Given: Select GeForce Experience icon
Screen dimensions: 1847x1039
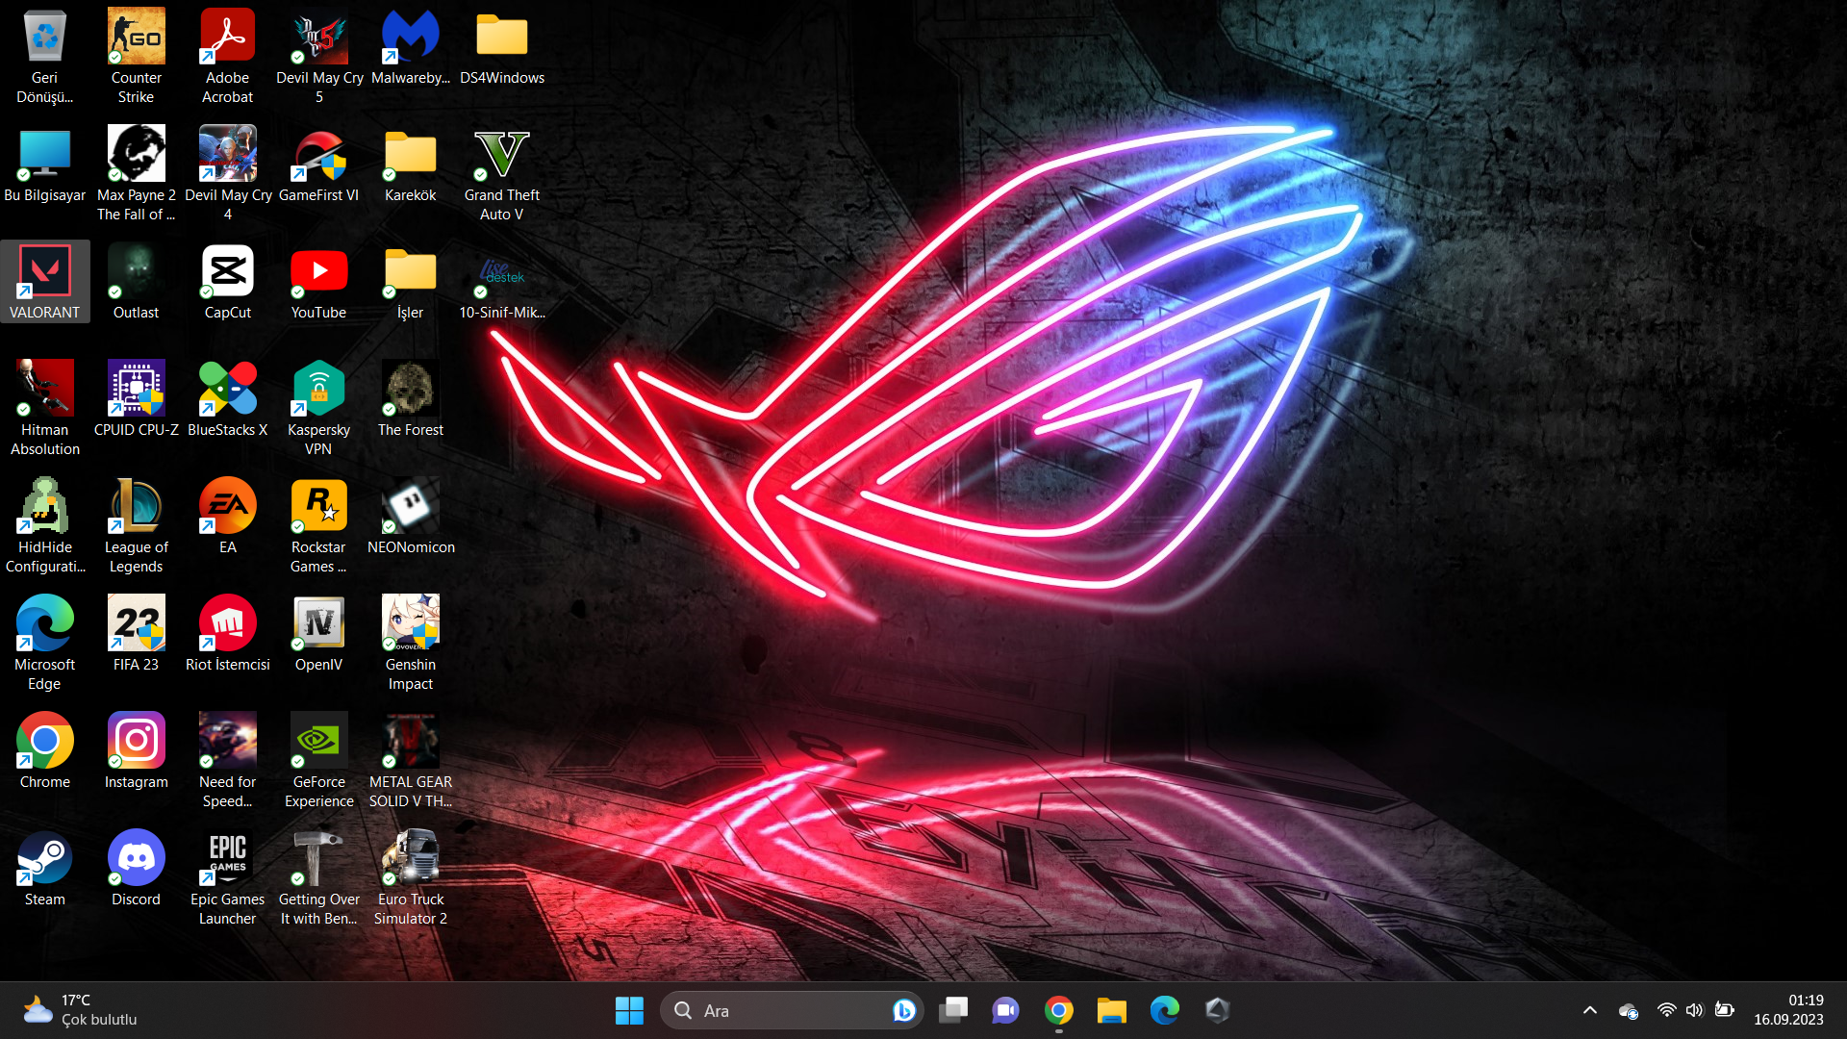Looking at the screenshot, I should point(318,760).
